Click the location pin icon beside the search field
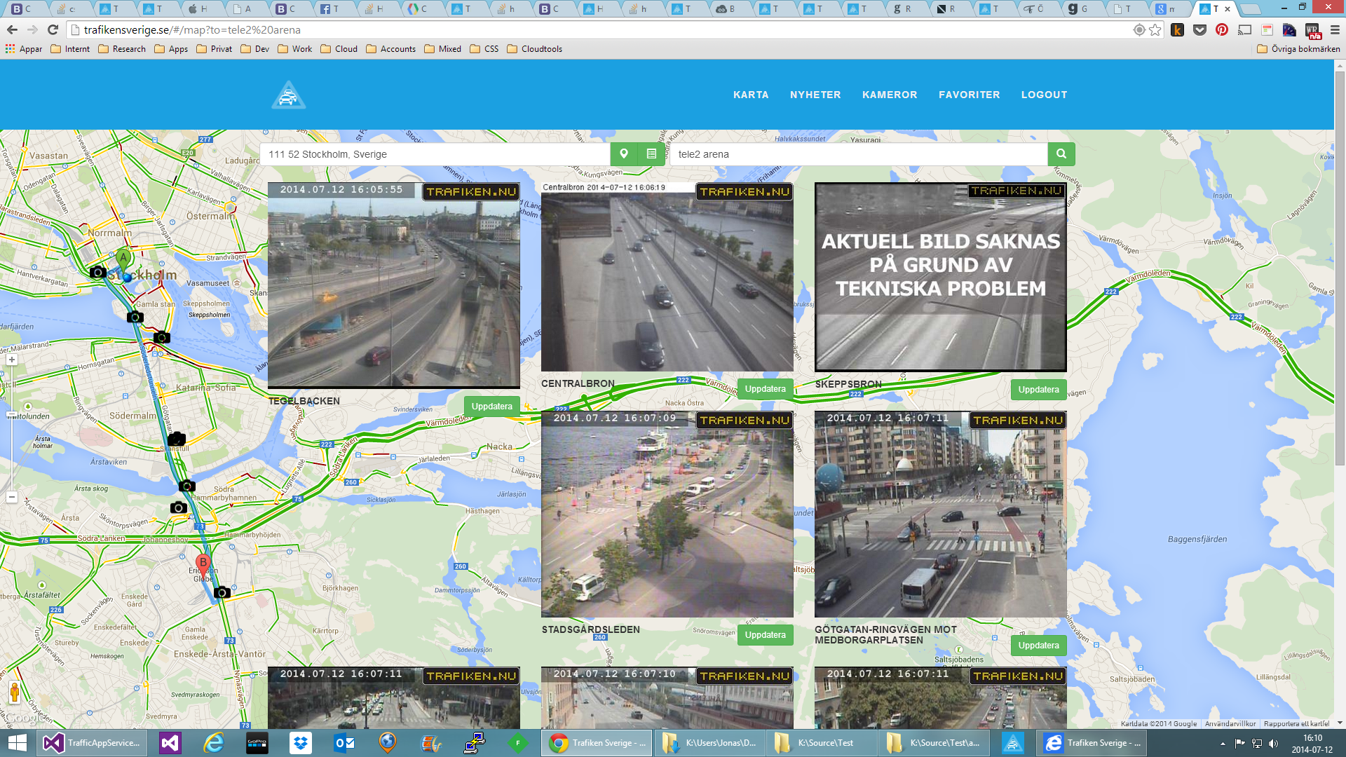 (624, 154)
